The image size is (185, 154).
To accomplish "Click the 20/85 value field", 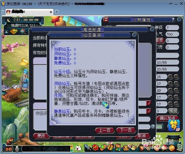I will tap(167, 69).
